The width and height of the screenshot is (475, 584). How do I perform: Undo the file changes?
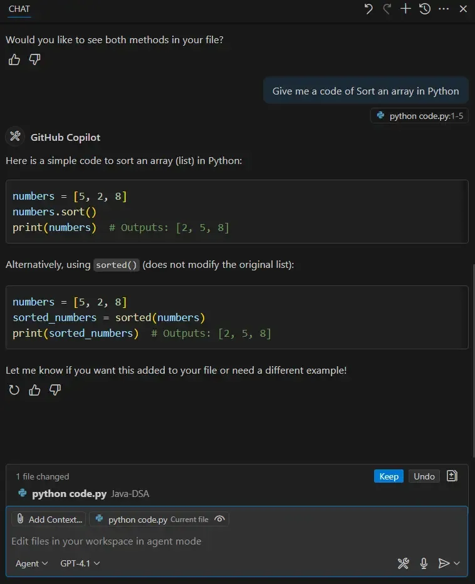coord(424,476)
